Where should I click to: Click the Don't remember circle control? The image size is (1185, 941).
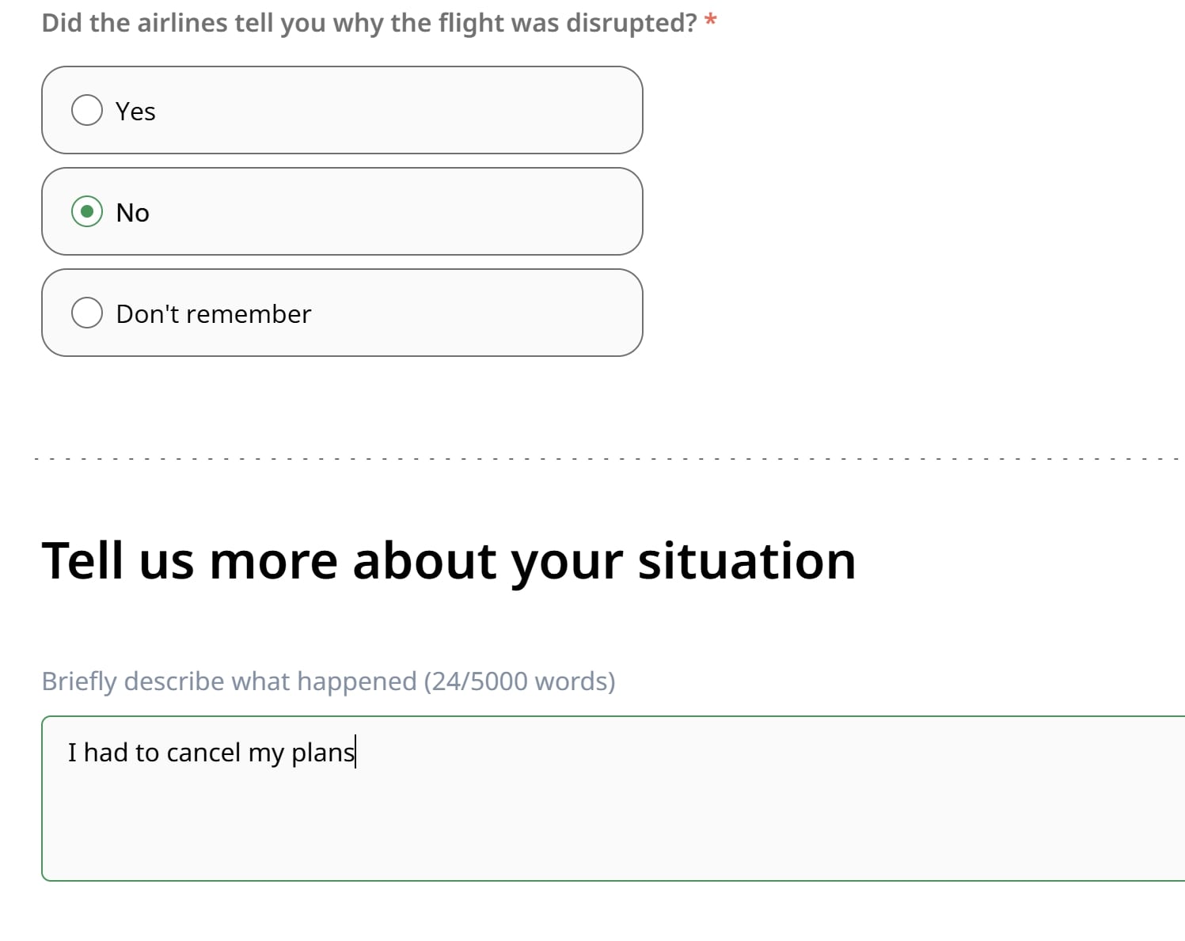(x=87, y=313)
